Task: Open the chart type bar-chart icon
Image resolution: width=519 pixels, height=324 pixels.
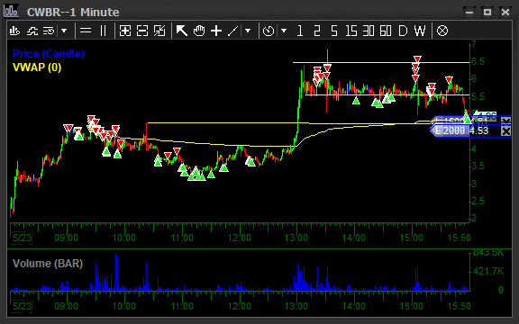Action: pos(14,31)
